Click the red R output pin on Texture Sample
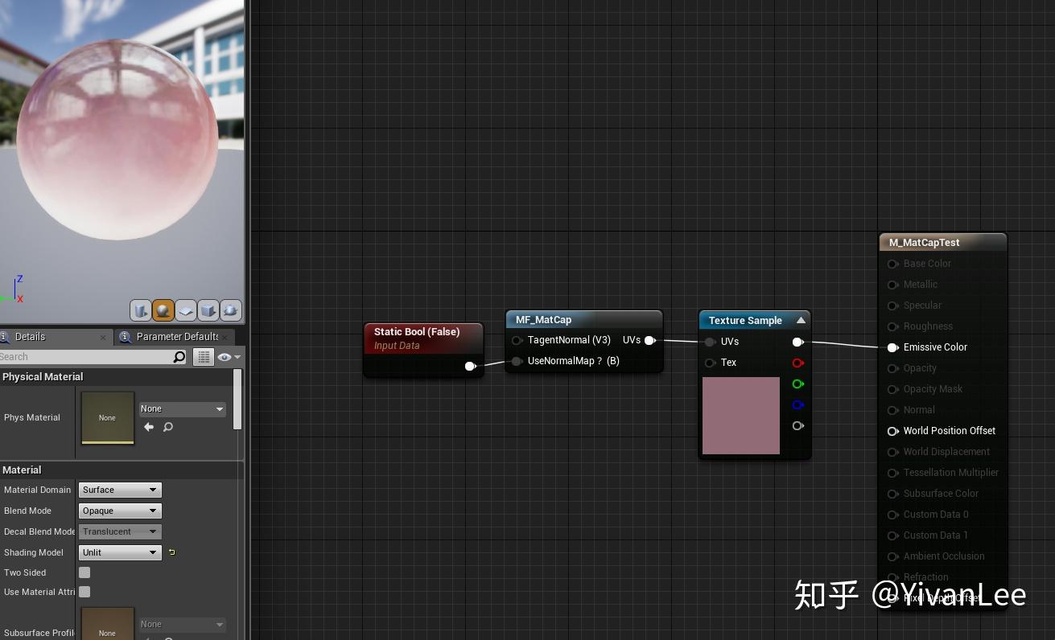Viewport: 1055px width, 640px height. [797, 363]
